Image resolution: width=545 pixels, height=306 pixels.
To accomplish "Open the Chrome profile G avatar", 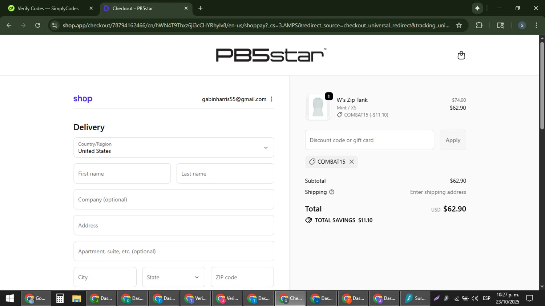I will (x=522, y=25).
